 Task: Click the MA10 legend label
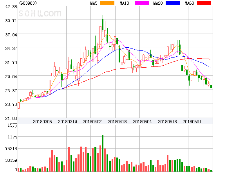click(x=124, y=3)
